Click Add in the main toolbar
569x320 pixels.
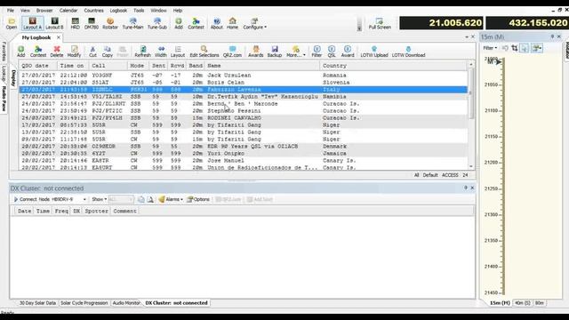179,24
